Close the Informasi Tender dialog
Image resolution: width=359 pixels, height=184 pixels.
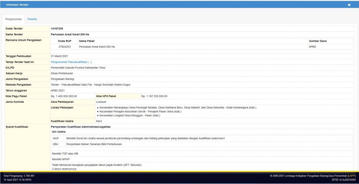349,5
